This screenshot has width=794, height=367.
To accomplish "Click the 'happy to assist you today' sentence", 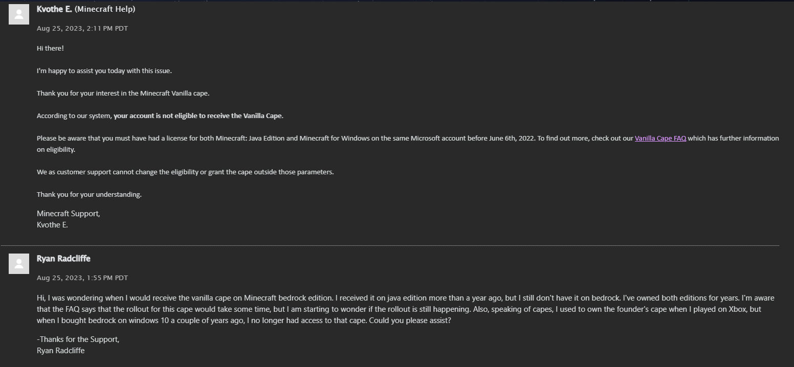I will coord(104,71).
